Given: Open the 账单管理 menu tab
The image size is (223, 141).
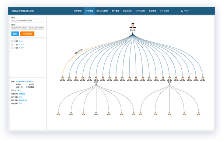Looking at the screenshot, I should [x=78, y=11].
